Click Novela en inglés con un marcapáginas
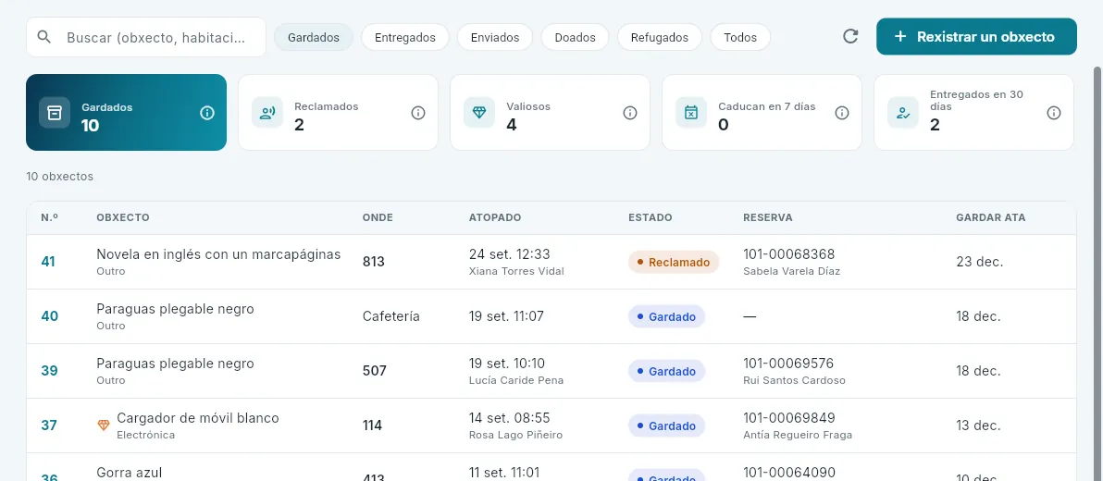This screenshot has width=1103, height=481. point(218,254)
